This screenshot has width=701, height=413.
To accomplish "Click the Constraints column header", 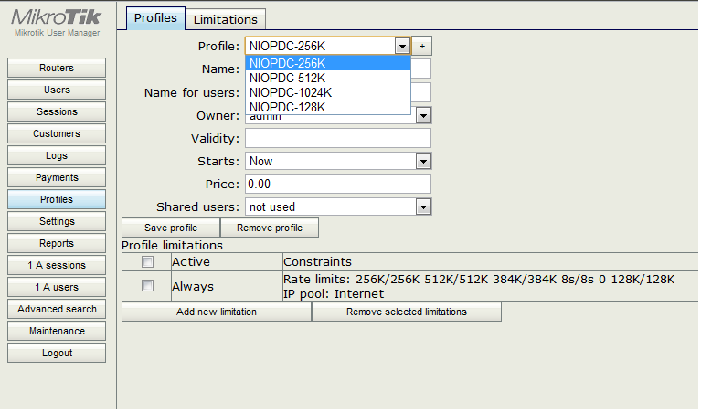I will pos(317,262).
